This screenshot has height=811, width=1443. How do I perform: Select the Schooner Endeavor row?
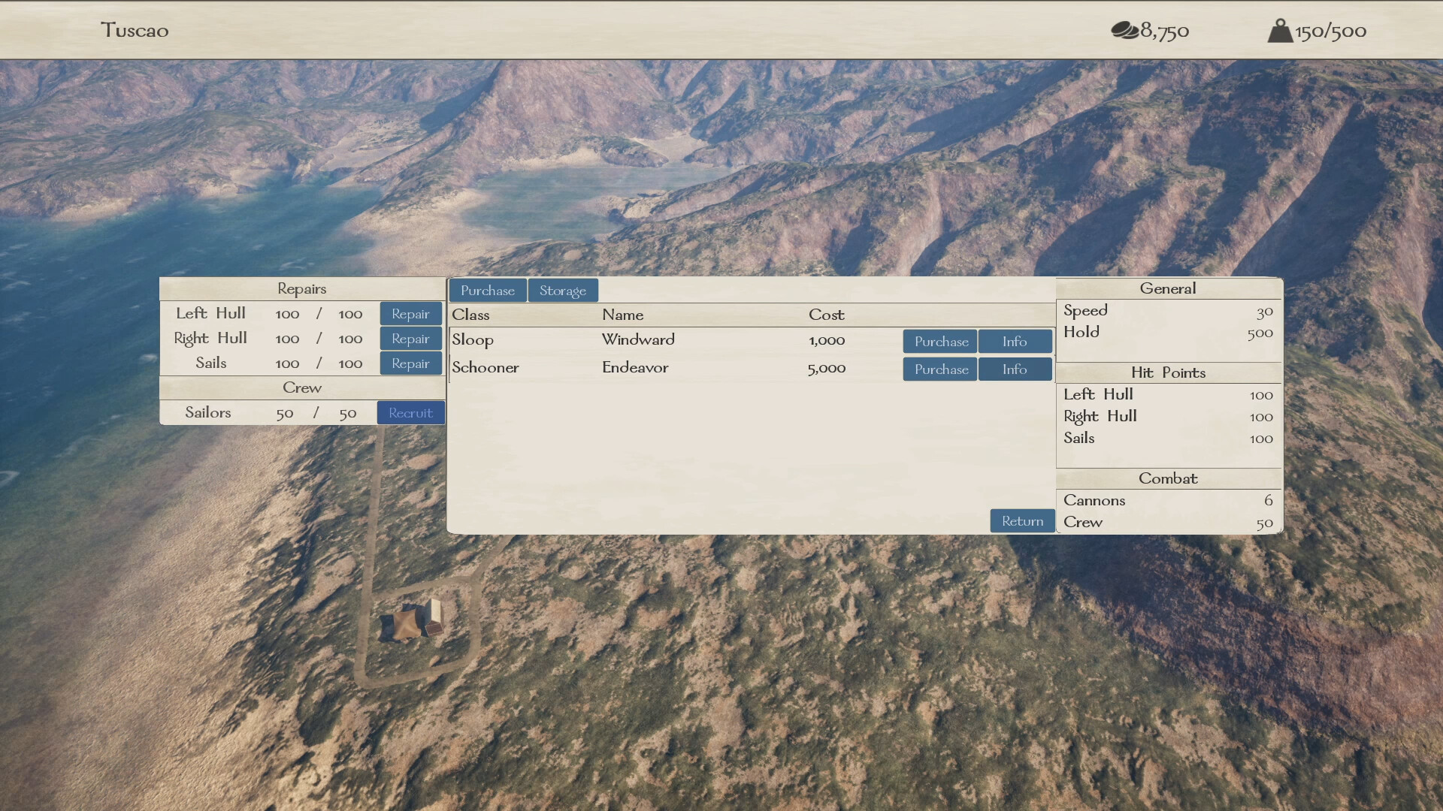(639, 368)
